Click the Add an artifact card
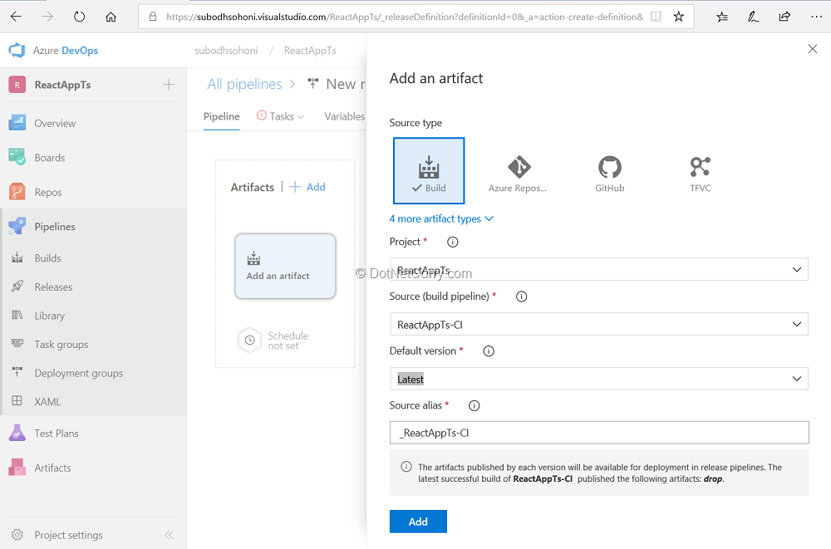Image resolution: width=831 pixels, height=549 pixels. (x=285, y=267)
